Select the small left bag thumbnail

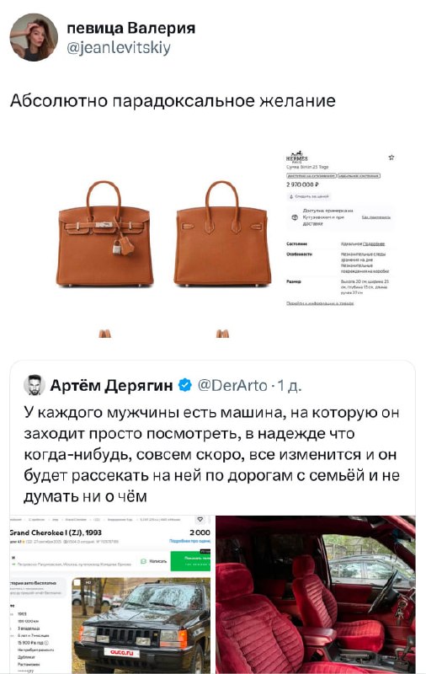[x=104, y=334]
